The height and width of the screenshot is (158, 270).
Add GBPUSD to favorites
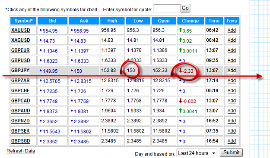click(232, 61)
